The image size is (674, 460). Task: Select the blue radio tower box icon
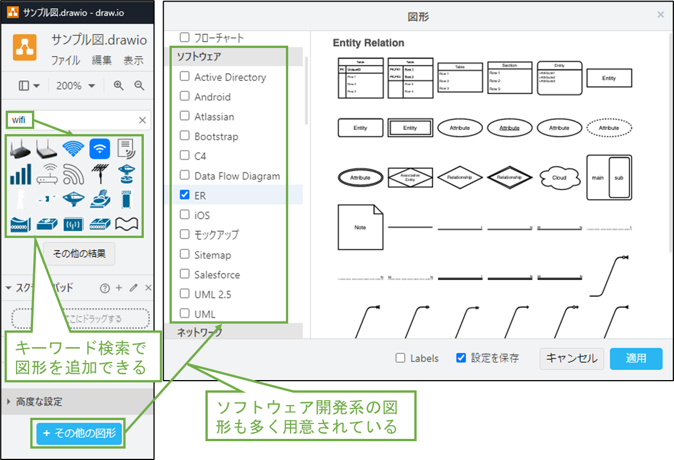pyautogui.click(x=73, y=224)
